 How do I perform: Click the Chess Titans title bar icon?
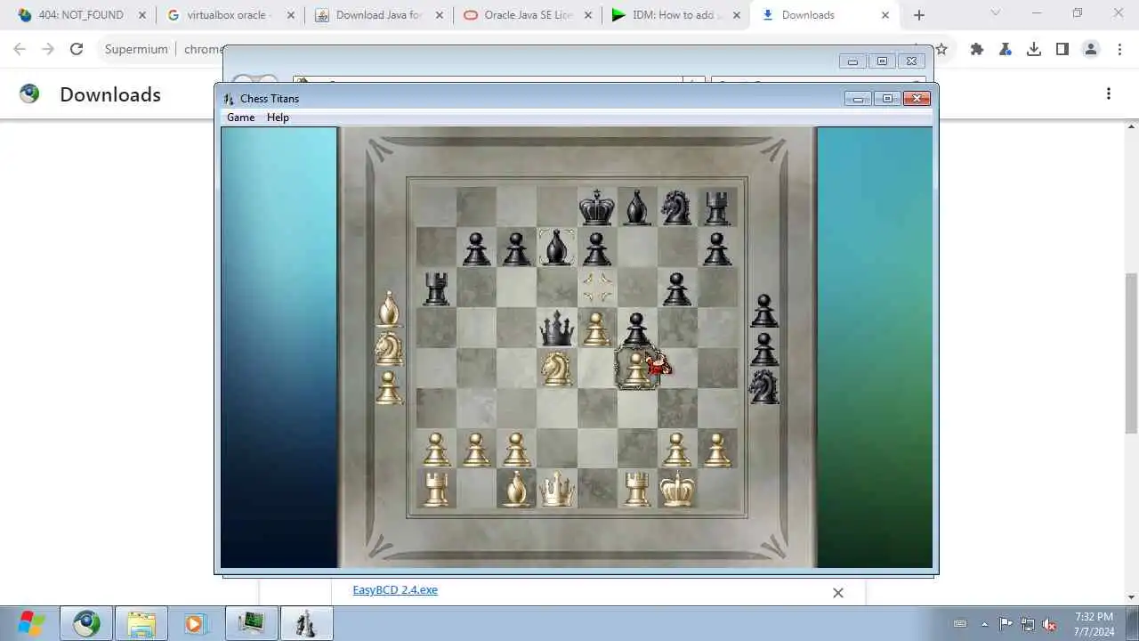pyautogui.click(x=229, y=99)
